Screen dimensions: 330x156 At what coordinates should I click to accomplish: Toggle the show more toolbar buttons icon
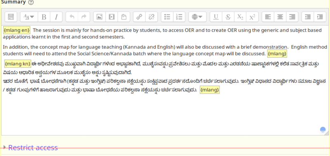[x=11, y=17]
